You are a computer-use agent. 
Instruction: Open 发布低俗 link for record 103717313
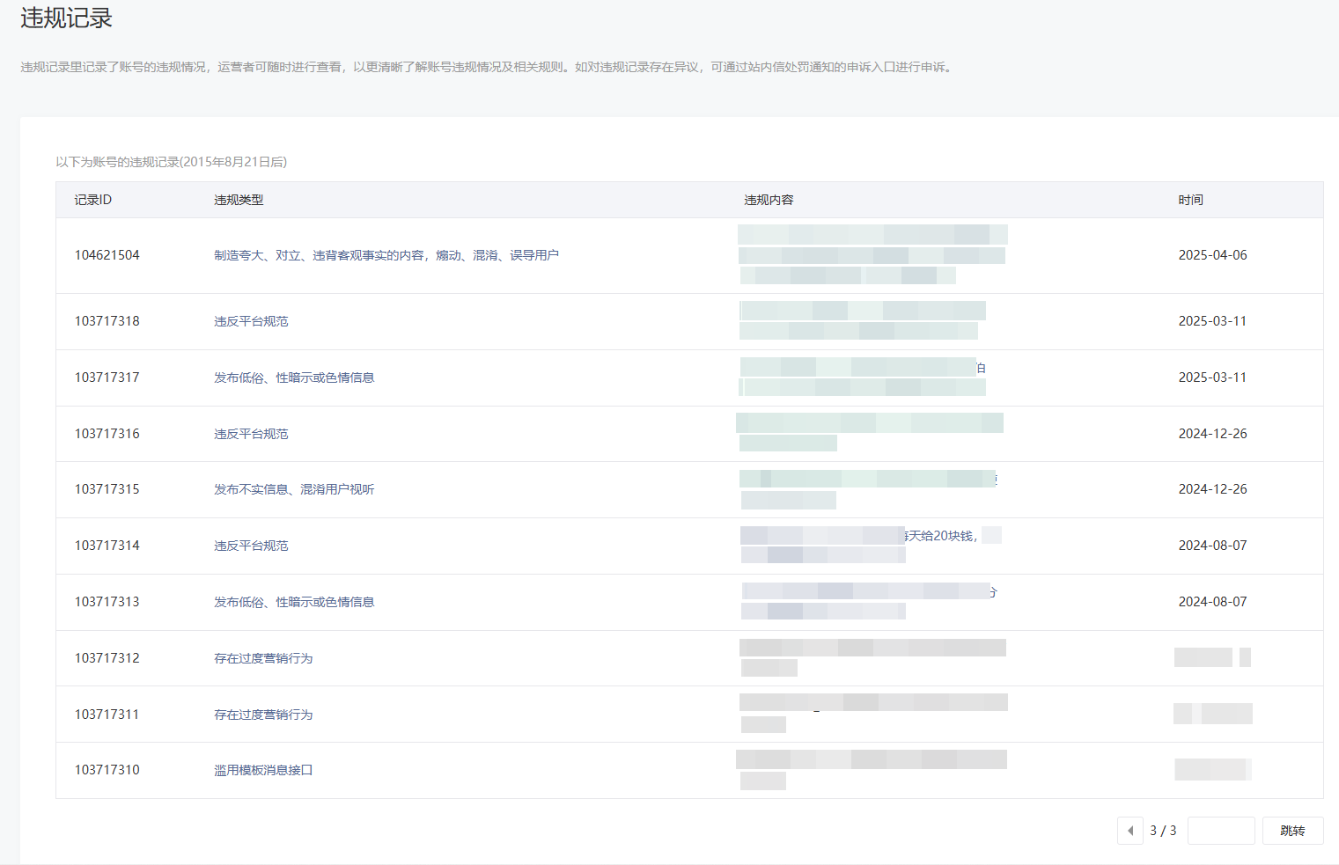tap(294, 602)
